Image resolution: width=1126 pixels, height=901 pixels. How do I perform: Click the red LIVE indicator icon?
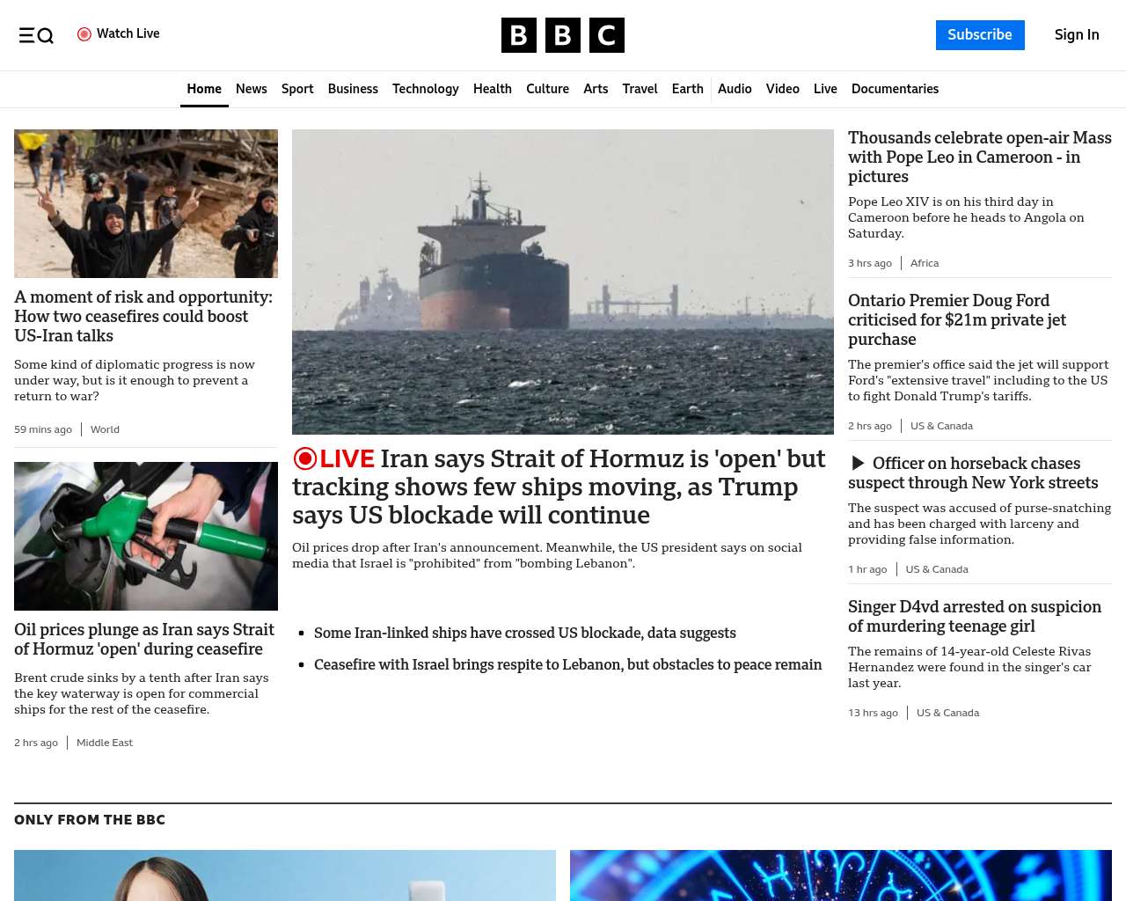coord(305,458)
